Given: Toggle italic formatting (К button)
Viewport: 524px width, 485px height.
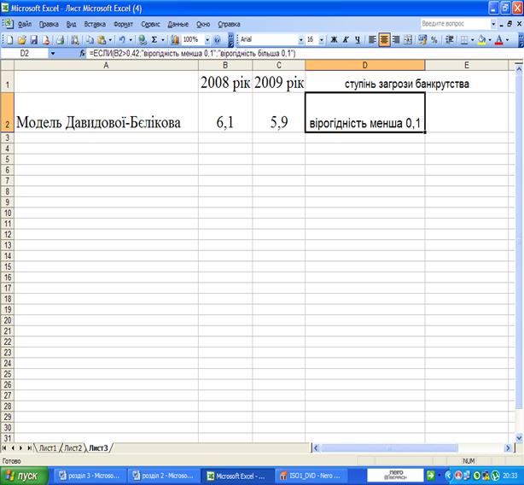Looking at the screenshot, I should (x=346, y=39).
